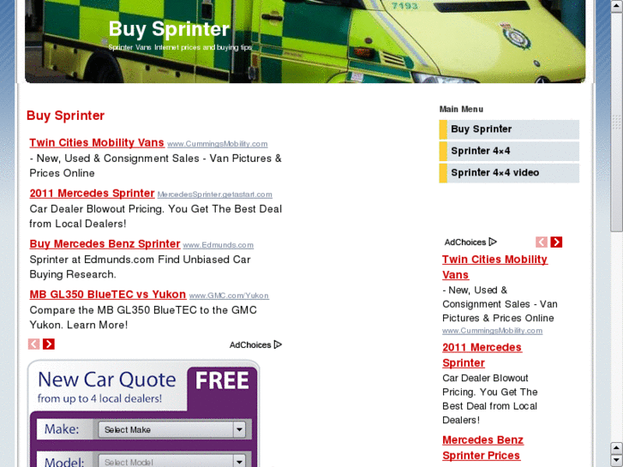Click the previous ads arrow below main ad list
The width and height of the screenshot is (623, 467).
33,344
